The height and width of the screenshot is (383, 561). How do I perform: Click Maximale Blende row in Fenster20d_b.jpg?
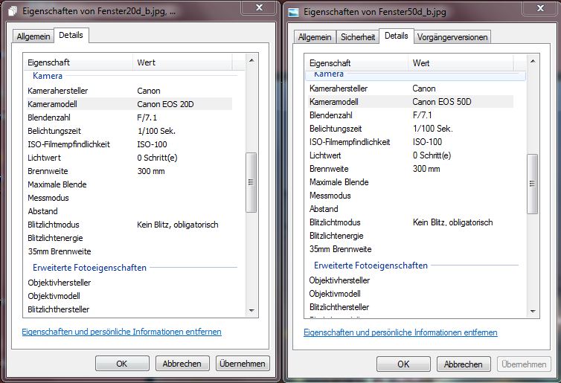click(129, 184)
